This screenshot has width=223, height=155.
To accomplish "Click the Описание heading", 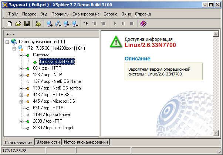I will [x=137, y=59].
